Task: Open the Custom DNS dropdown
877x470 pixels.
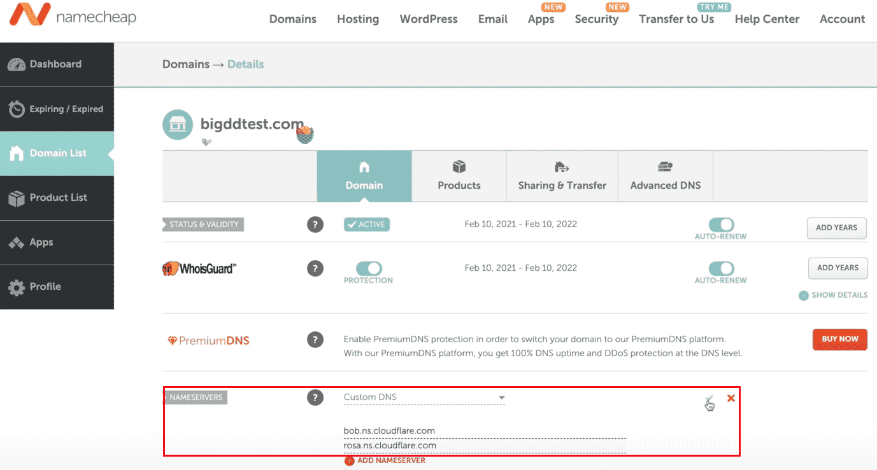Action: 424,397
